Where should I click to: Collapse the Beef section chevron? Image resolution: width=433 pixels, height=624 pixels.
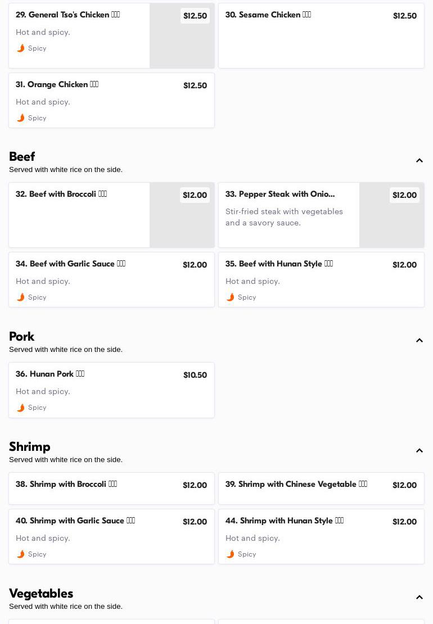pos(420,161)
